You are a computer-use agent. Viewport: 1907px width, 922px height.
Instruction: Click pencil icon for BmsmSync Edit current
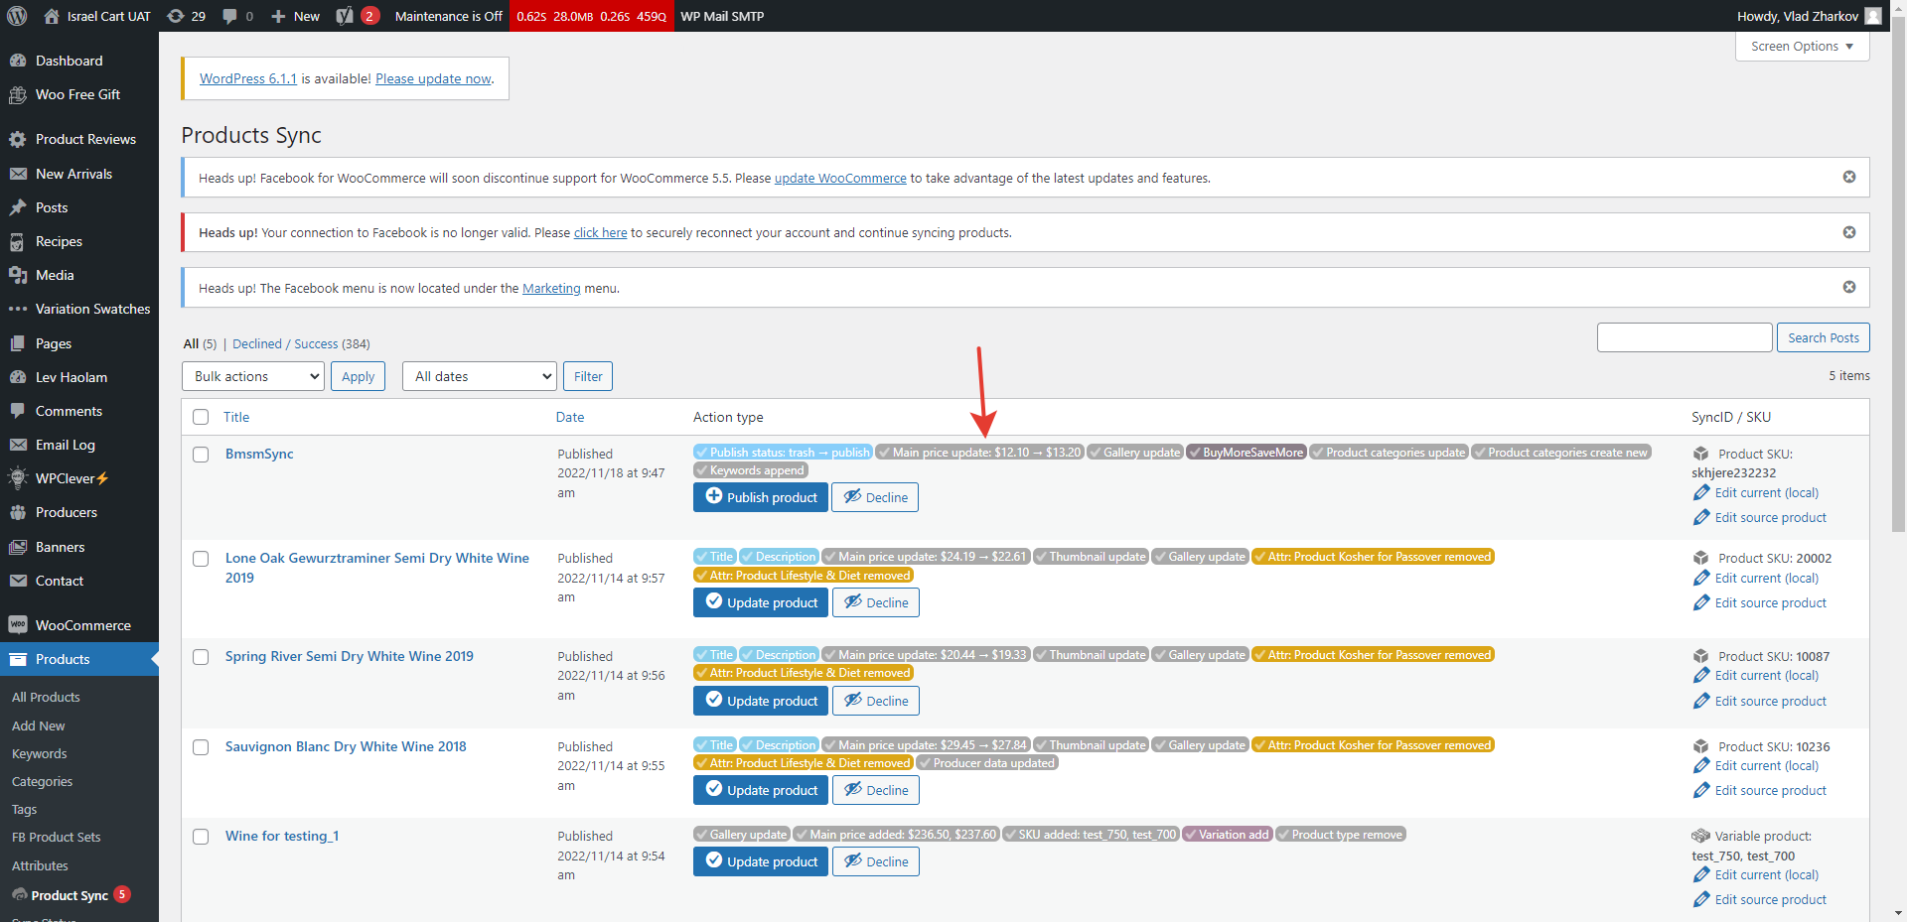[1701, 492]
